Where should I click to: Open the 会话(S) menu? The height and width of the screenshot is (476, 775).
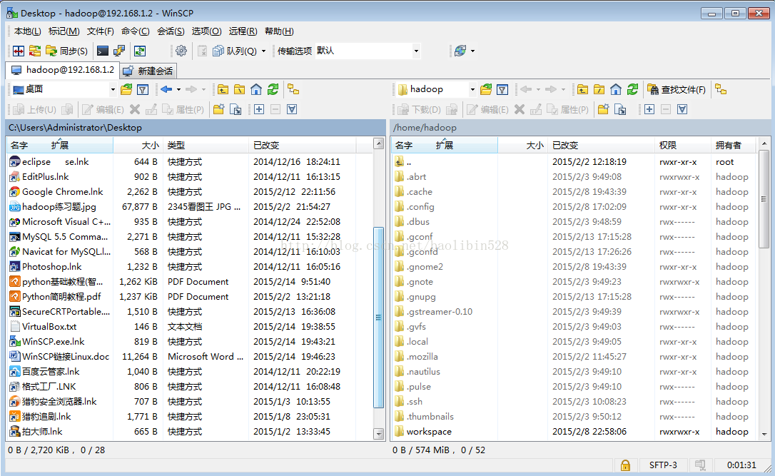coord(171,31)
